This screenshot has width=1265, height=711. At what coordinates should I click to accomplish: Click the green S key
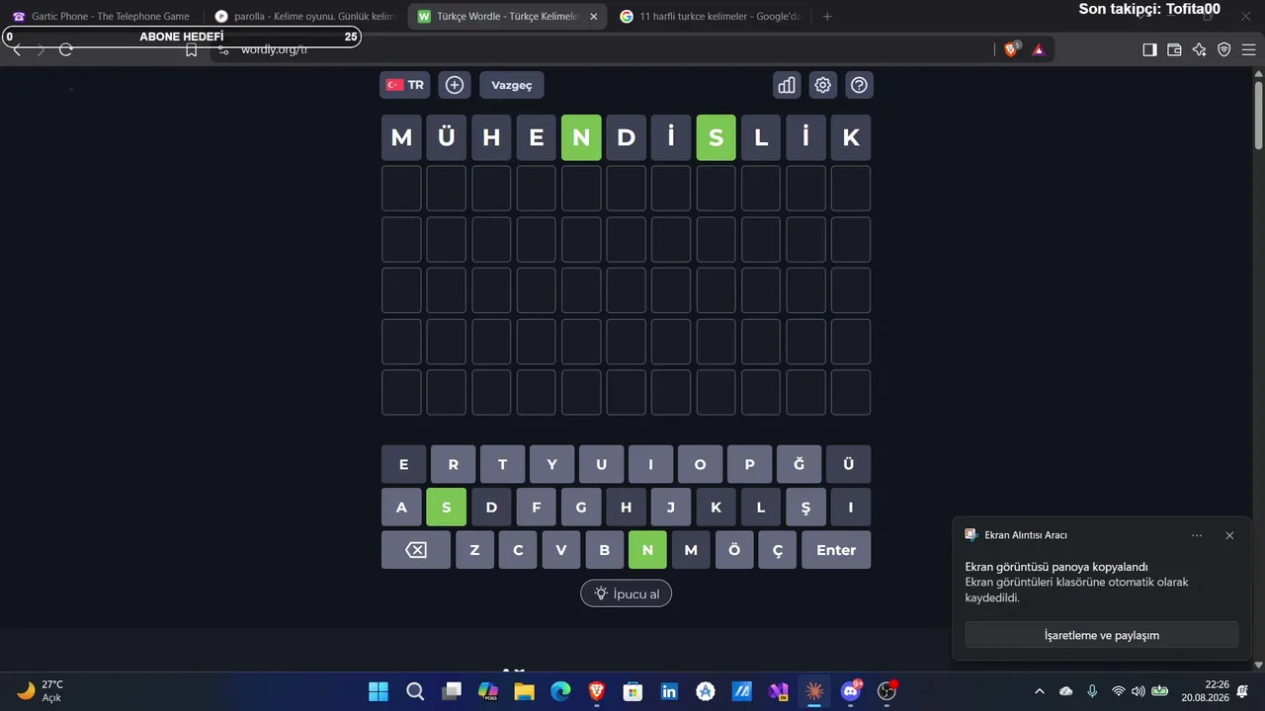446,508
